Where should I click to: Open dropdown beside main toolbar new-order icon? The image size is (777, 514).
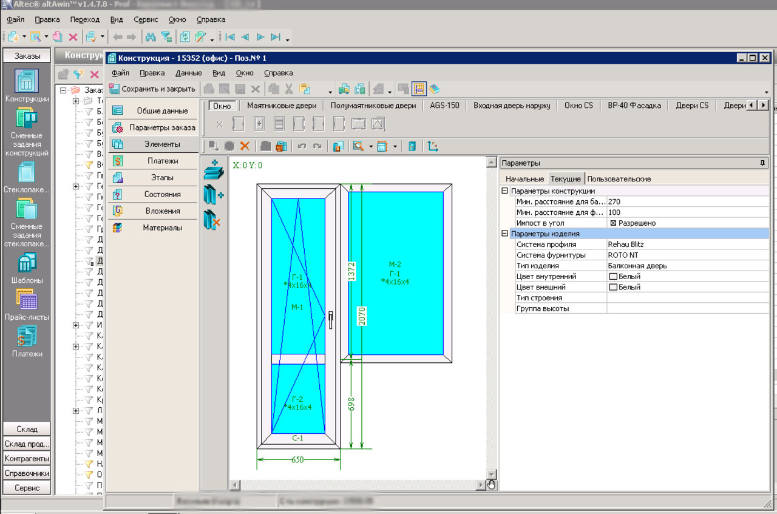(x=25, y=37)
